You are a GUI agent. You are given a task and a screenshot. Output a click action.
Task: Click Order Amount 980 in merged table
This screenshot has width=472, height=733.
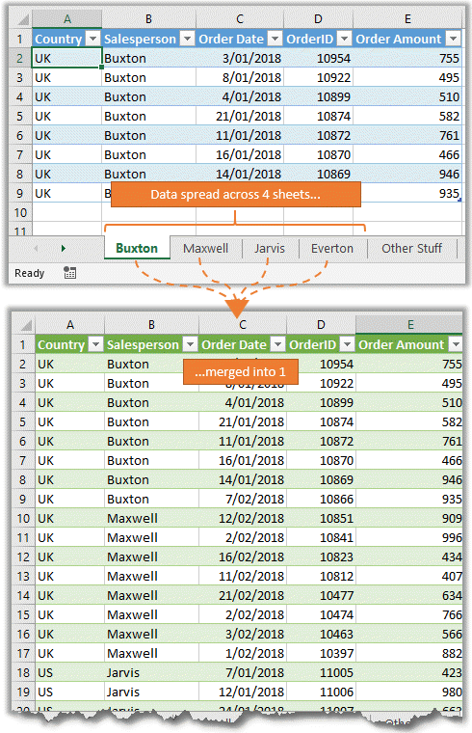click(409, 692)
